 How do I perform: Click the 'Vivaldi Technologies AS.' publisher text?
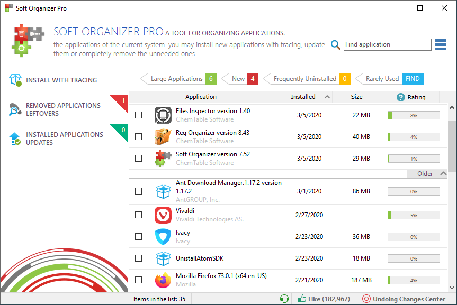click(x=210, y=219)
